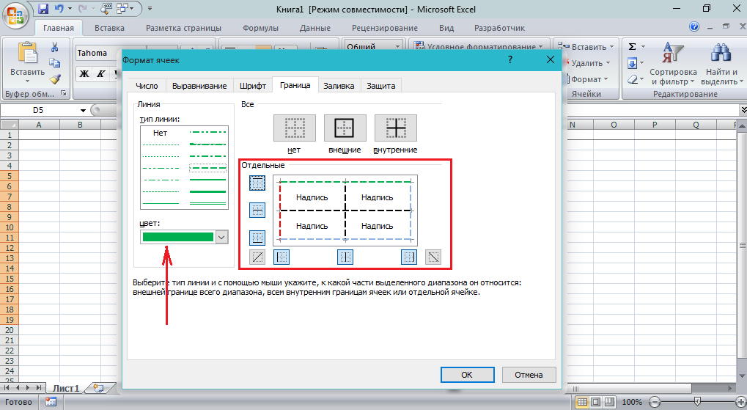
Task: Click the green line color swatch
Action: coord(178,237)
